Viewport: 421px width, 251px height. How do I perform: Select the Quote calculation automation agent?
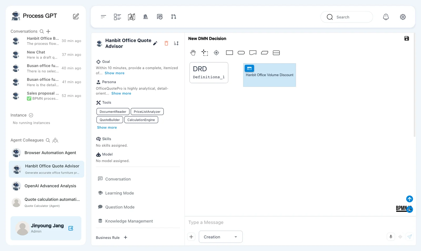point(46,202)
